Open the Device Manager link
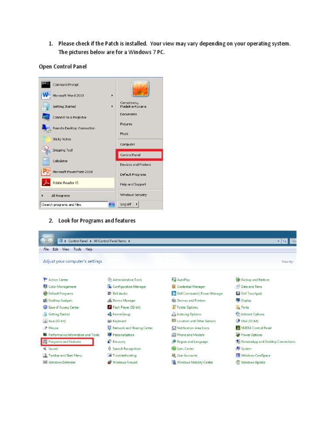This screenshot has height=446, width=335. point(124,301)
